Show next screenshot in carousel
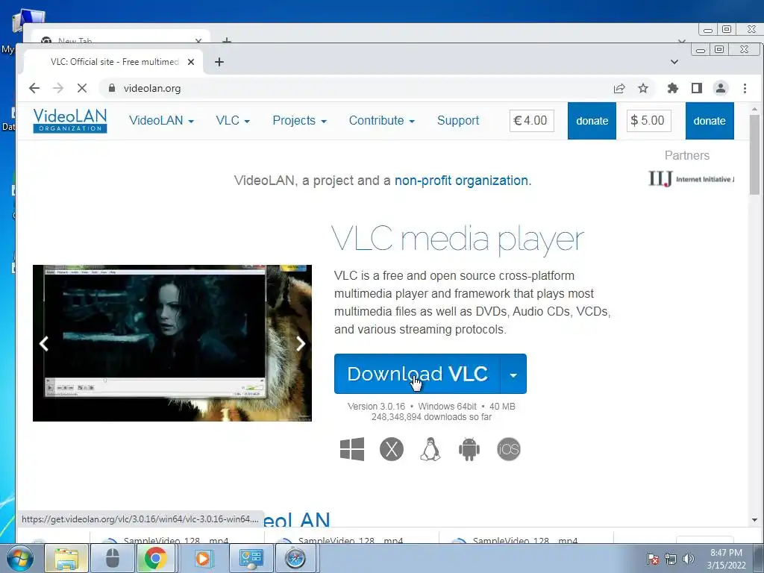The width and height of the screenshot is (764, 573). [x=301, y=344]
